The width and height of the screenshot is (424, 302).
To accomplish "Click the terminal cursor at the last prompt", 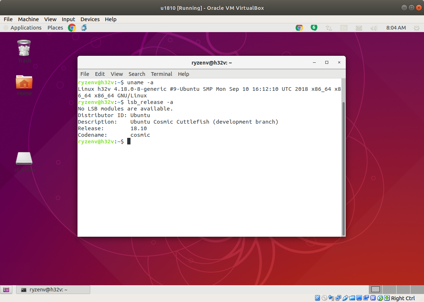I will [129, 142].
